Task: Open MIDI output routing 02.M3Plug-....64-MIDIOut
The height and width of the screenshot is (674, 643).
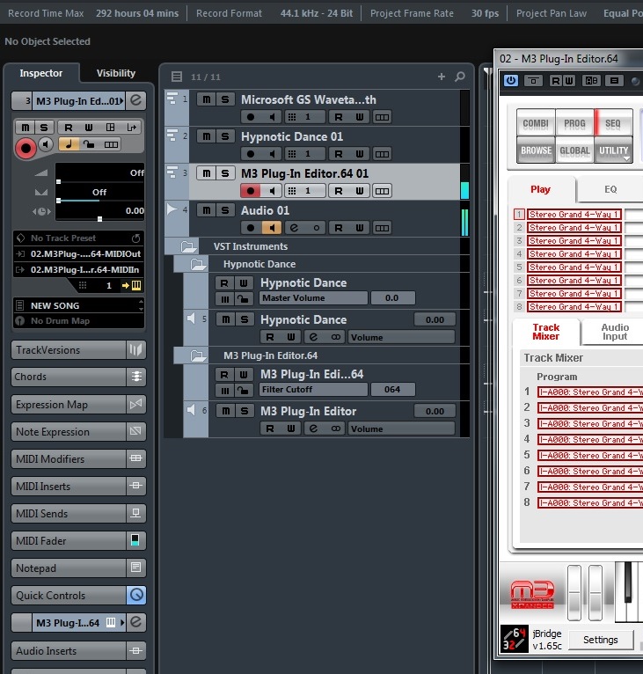Action: coord(78,253)
